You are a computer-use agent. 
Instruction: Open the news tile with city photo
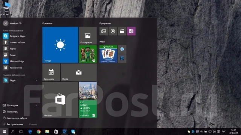tap(88, 90)
